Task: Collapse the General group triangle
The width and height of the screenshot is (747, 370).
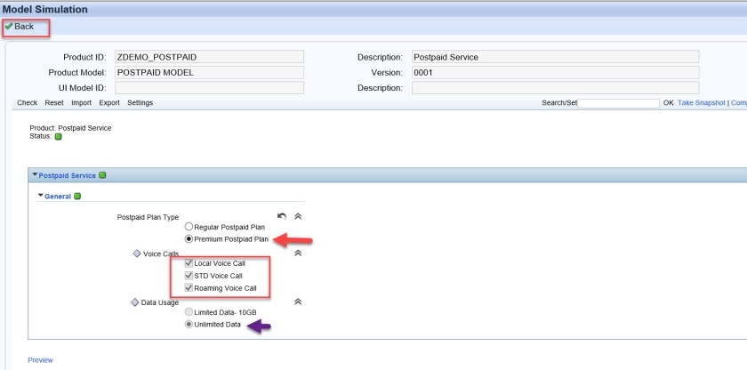Action: [41, 196]
